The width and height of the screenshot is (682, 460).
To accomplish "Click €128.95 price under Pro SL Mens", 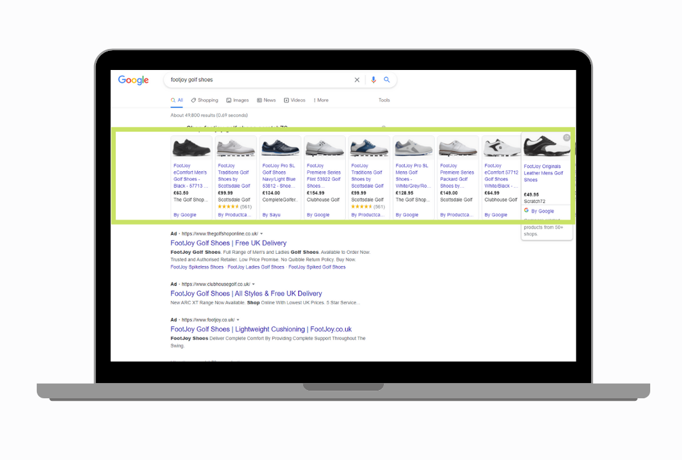I will tap(404, 193).
